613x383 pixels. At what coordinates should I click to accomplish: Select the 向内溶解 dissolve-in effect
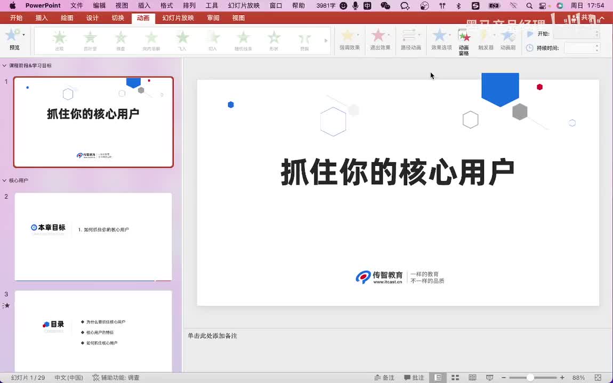click(x=151, y=40)
